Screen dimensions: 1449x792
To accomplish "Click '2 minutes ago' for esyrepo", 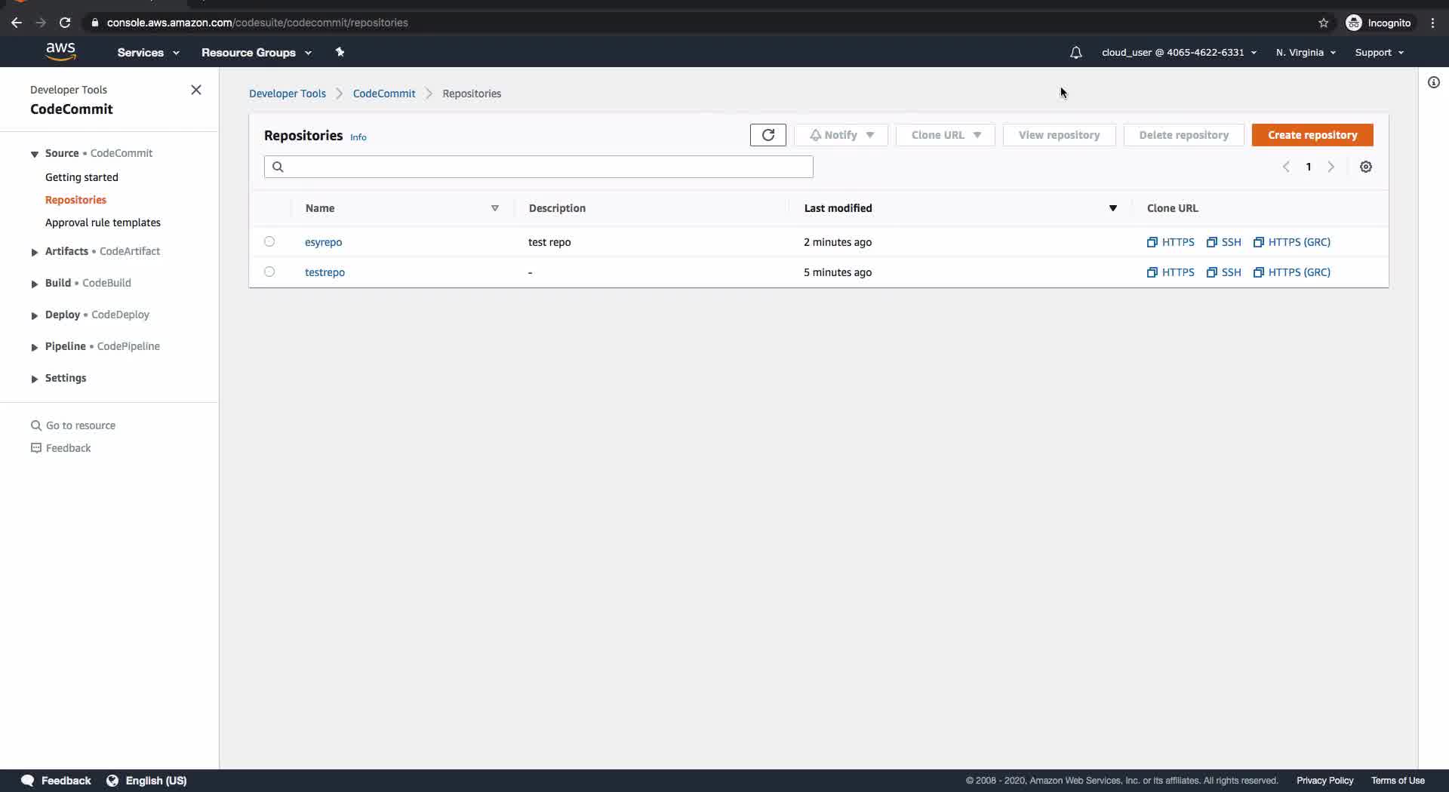I will click(x=838, y=242).
